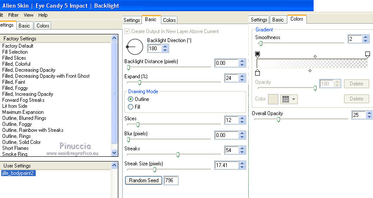Screen dimensions: 373x198
Task: Open the color grid picker icon
Action: (286, 99)
